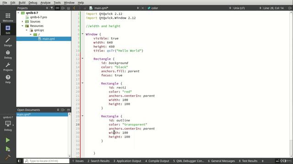The height and width of the screenshot is (164, 293).
Task: Open the Edit menu
Action: 13,3
